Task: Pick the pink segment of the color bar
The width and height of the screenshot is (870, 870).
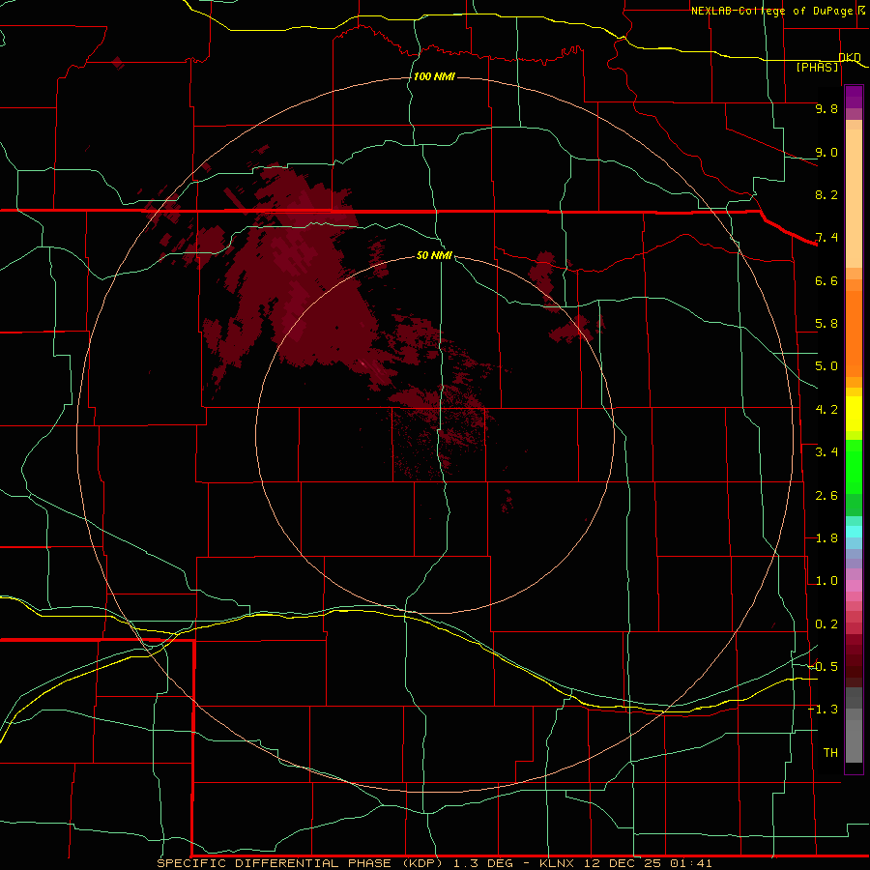Action: [854, 586]
